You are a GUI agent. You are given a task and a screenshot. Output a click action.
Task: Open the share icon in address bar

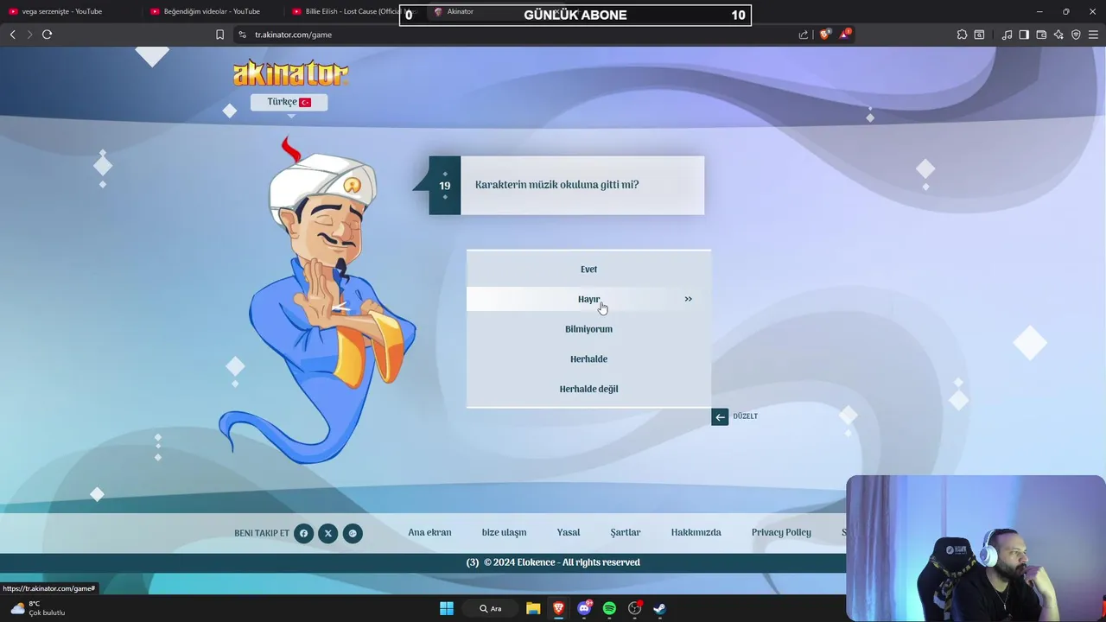804,35
